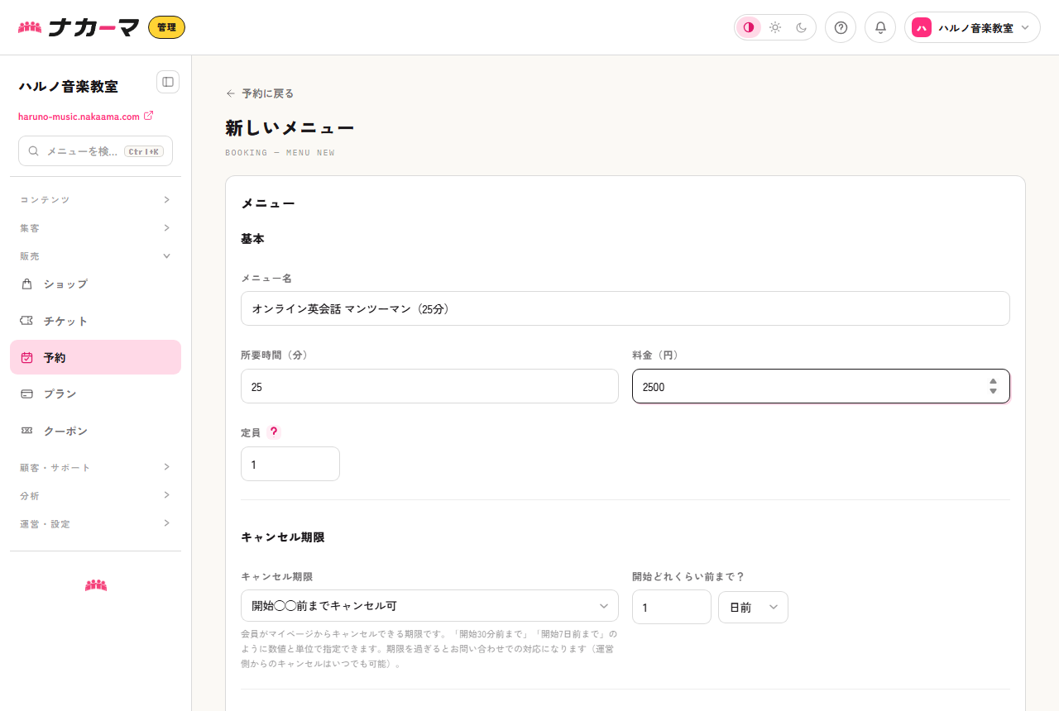Viewport: 1059px width, 711px height.
Task: Switch to dark theme moon icon
Action: (x=802, y=27)
